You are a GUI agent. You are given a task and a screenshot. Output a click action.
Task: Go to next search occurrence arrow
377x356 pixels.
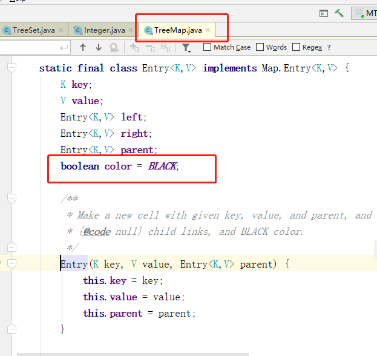tap(99, 47)
